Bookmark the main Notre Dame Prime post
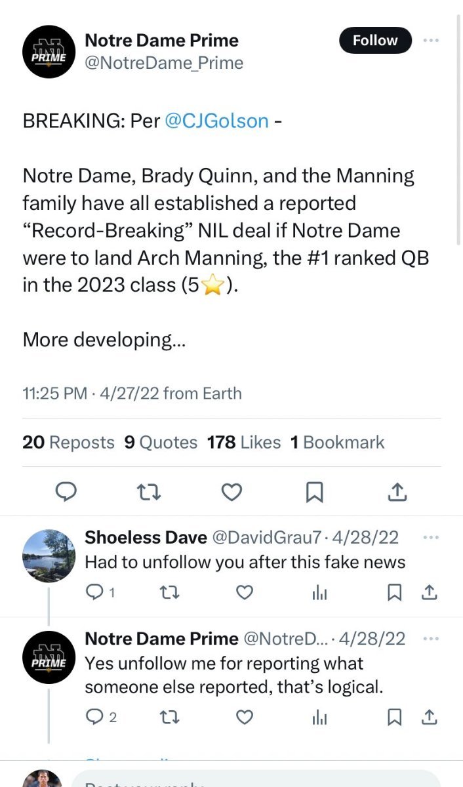Image resolution: width=463 pixels, height=787 pixels. pos(315,491)
